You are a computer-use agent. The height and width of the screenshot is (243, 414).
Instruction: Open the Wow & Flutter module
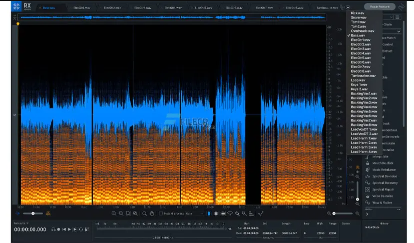pos(382,202)
